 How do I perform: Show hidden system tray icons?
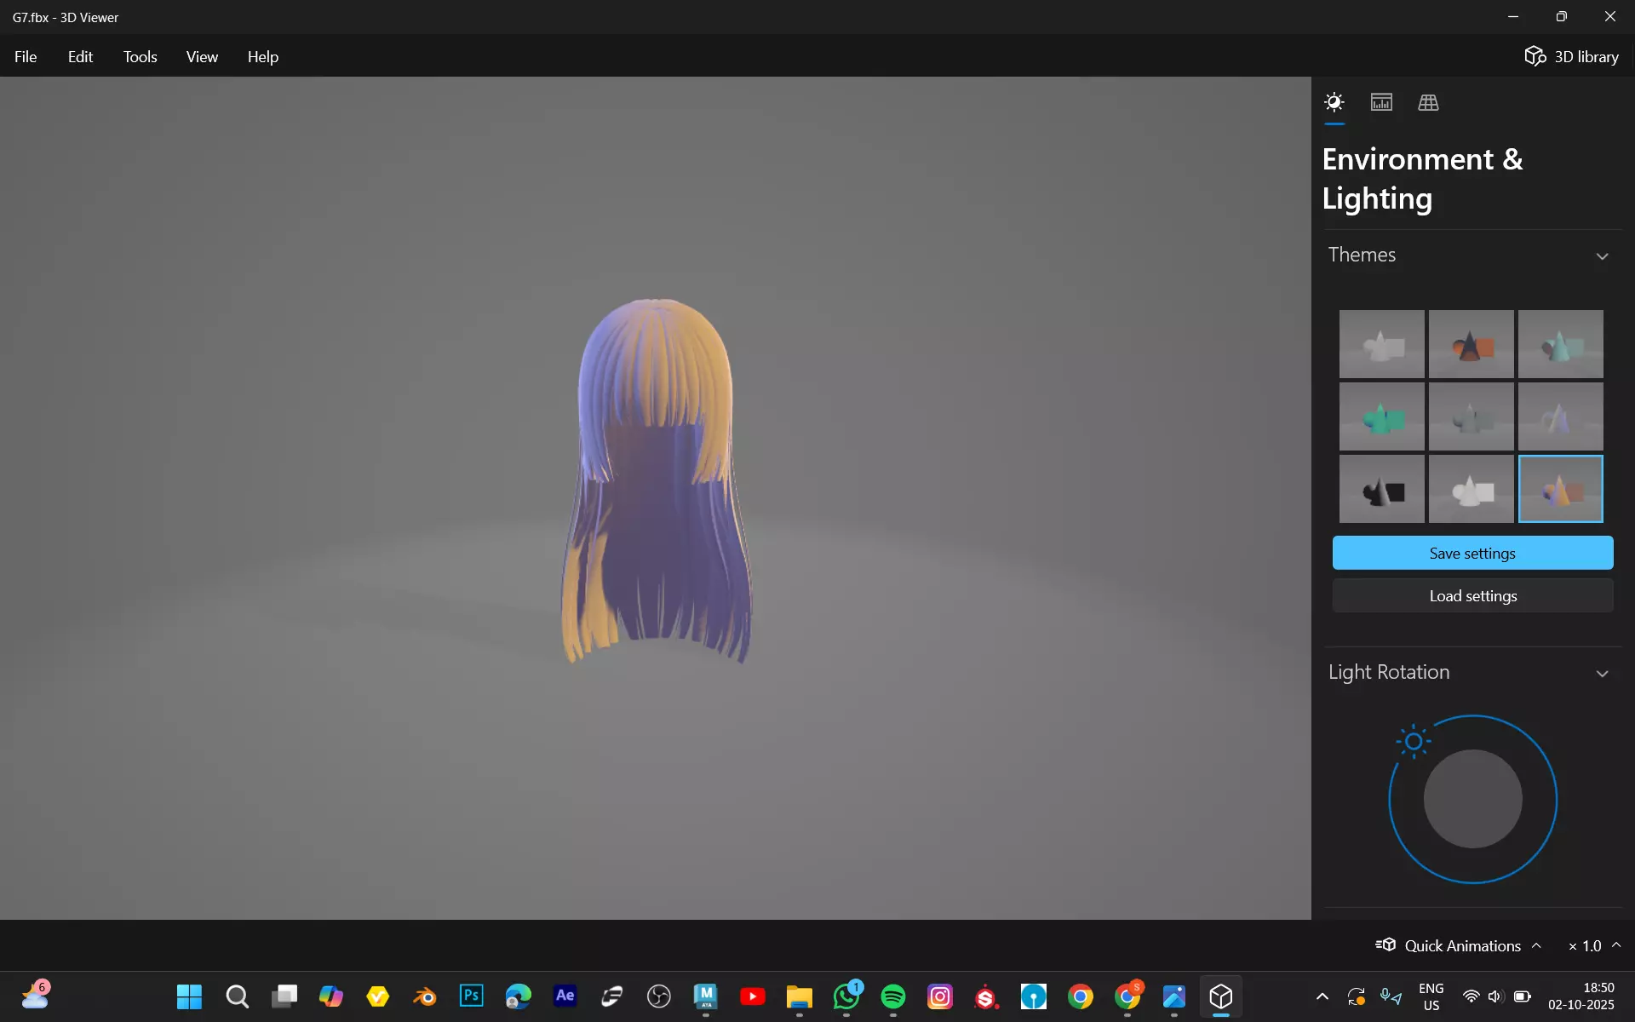[x=1322, y=996]
